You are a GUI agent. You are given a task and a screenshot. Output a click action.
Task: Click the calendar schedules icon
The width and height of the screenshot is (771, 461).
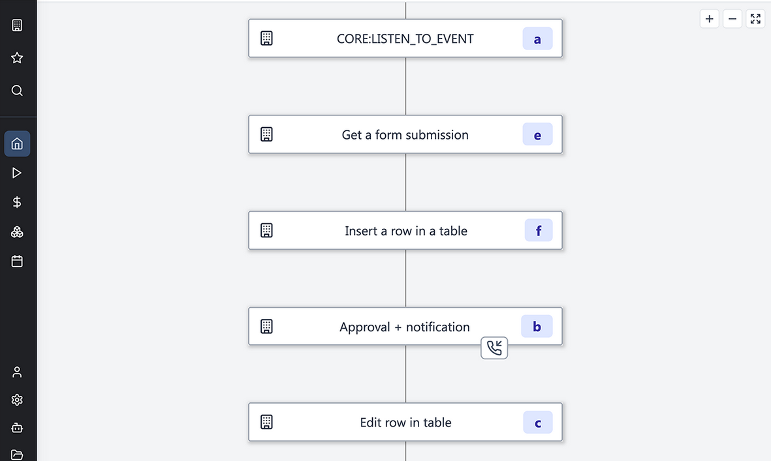tap(17, 261)
